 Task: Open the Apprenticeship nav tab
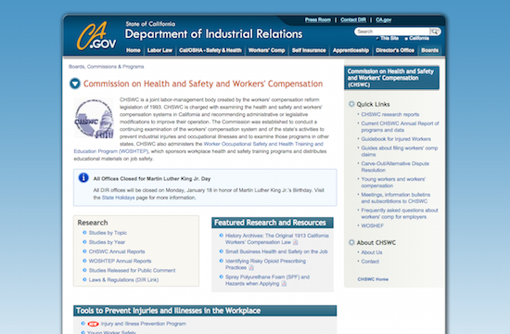[x=351, y=50]
